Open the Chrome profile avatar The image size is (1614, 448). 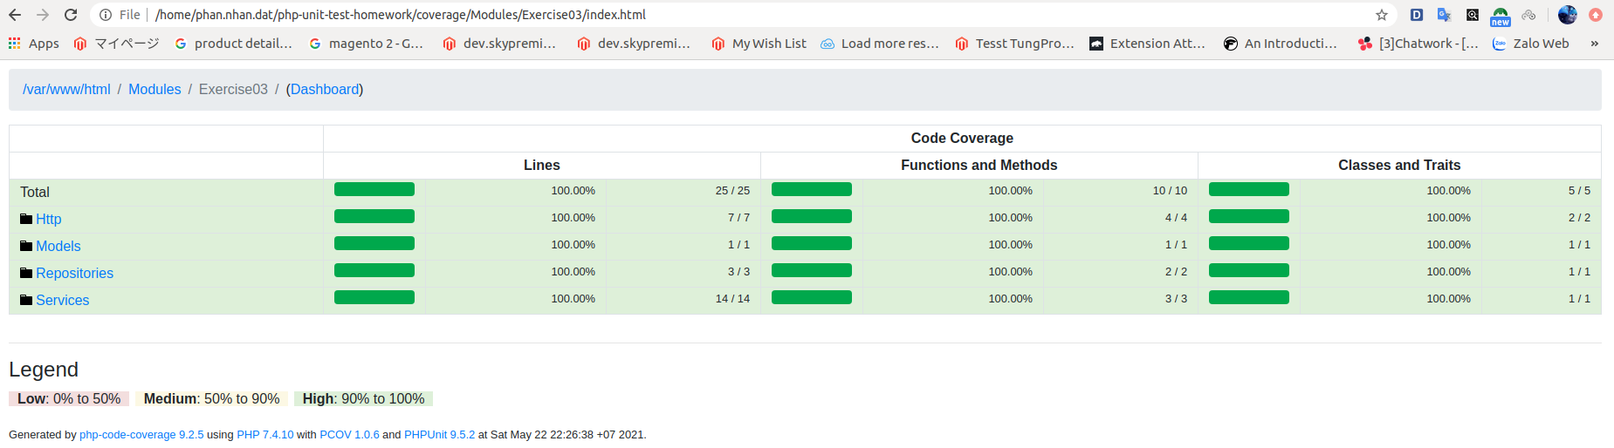tap(1568, 15)
